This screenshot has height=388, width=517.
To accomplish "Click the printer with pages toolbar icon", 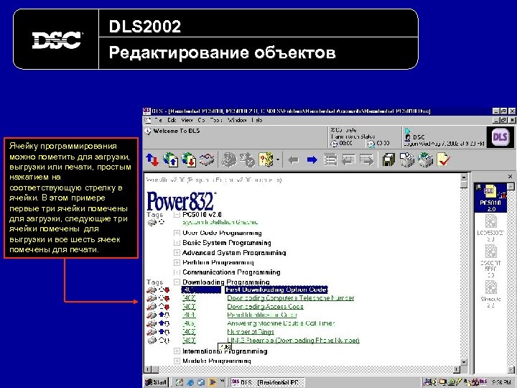I will click(407, 160).
